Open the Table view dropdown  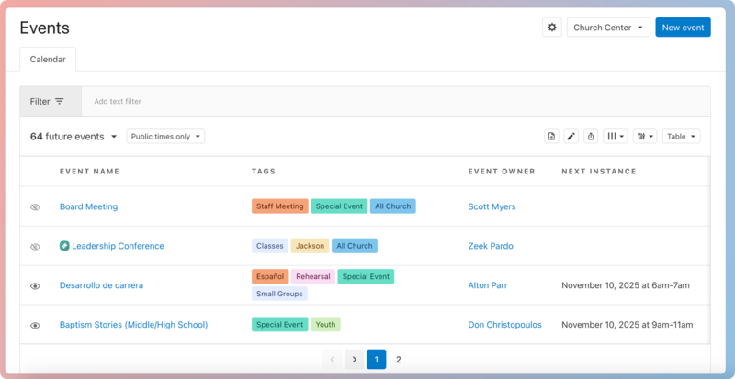(681, 137)
